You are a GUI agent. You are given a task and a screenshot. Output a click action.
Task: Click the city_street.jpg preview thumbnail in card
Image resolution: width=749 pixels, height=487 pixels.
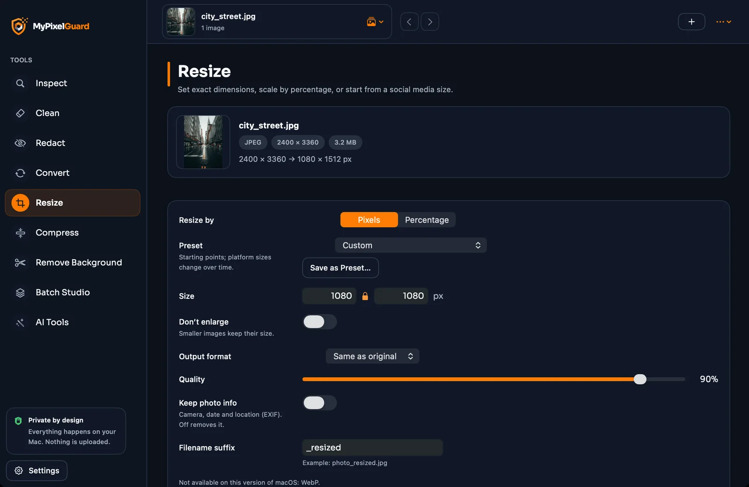[x=203, y=142]
